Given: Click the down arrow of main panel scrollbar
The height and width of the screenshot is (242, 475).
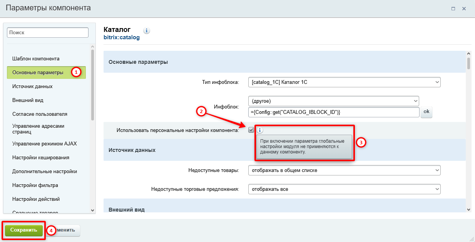Looking at the screenshot, I should click(x=468, y=209).
